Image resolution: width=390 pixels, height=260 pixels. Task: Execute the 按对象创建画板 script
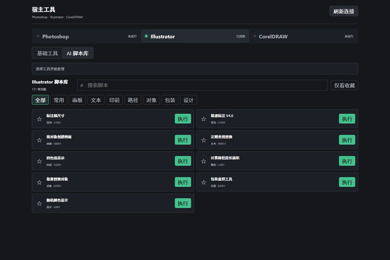coord(183,140)
